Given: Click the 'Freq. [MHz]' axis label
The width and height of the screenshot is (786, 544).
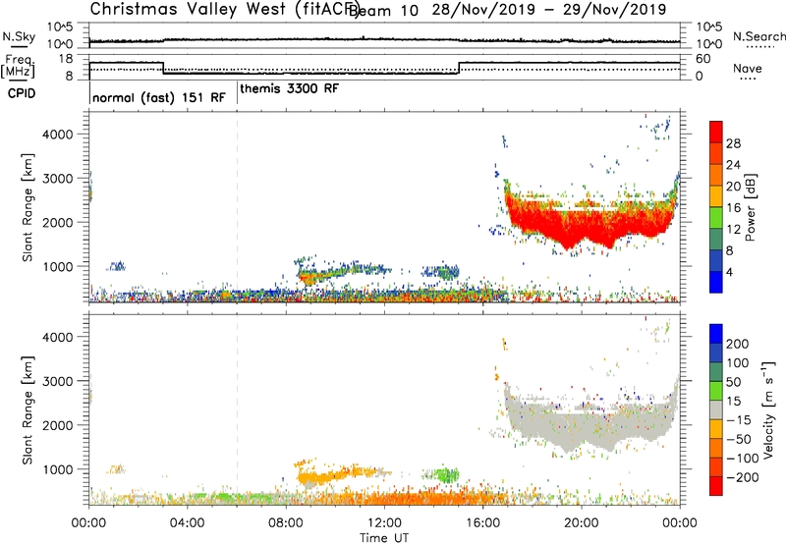Looking at the screenshot, I should tap(19, 67).
